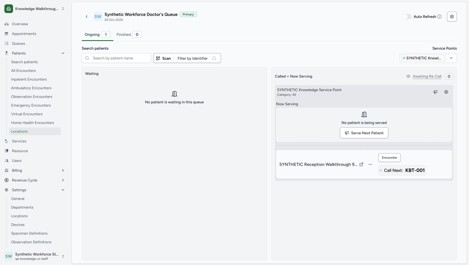Click the announce megaphone icon on service point

click(435, 92)
